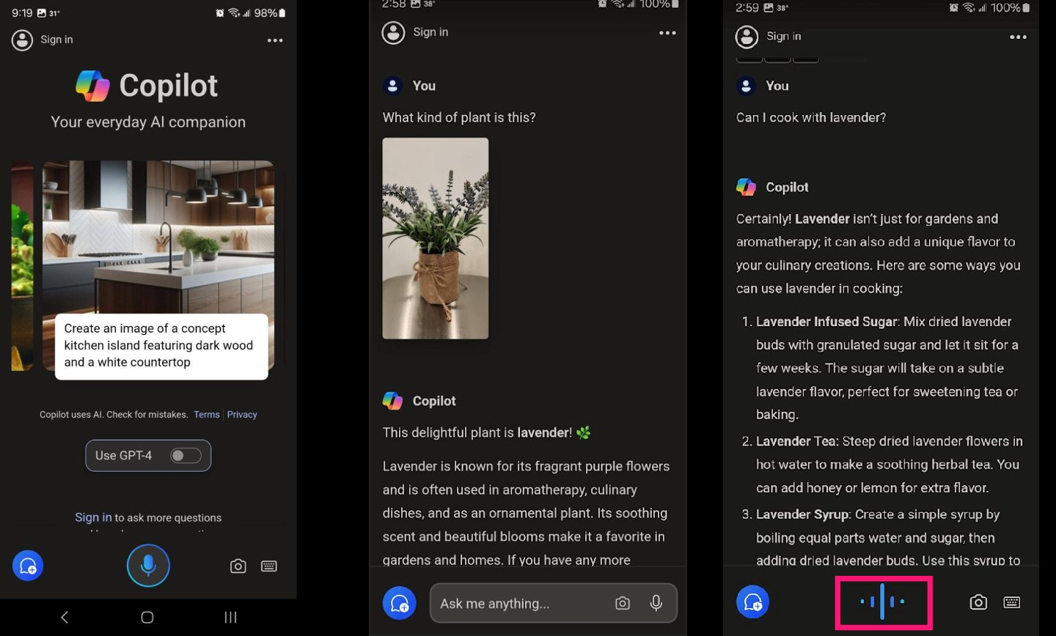Screen dimensions: 1056x636
Task: Open three-dot menu in left Copilot screen
Action: click(x=275, y=40)
